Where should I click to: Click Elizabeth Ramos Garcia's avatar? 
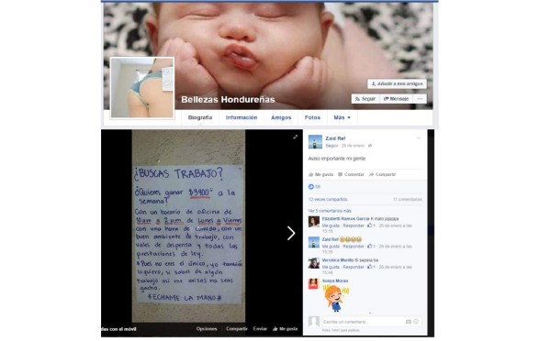pos(314,222)
